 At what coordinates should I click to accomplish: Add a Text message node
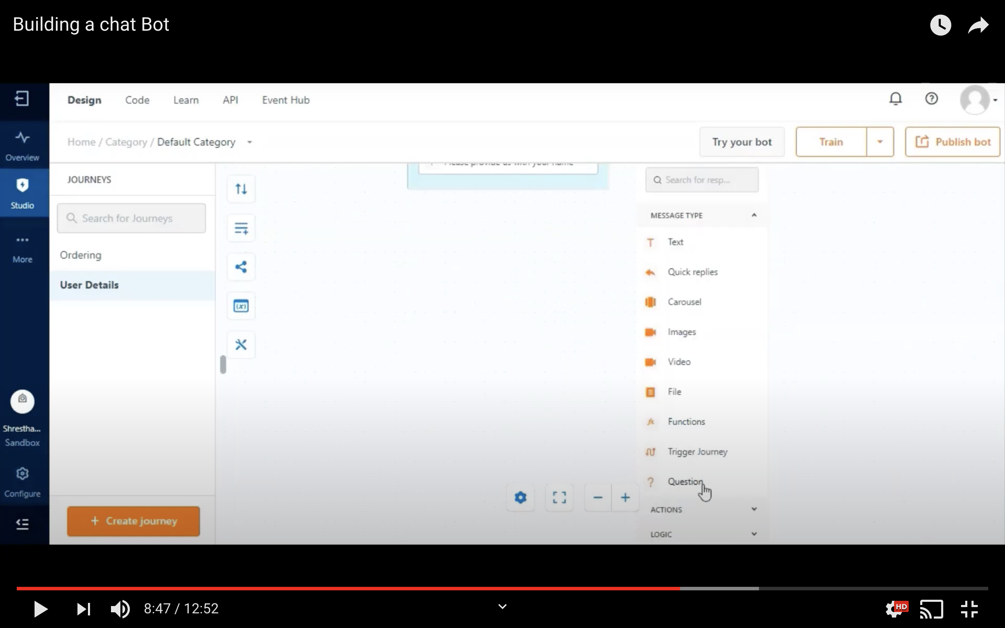[x=702, y=242]
